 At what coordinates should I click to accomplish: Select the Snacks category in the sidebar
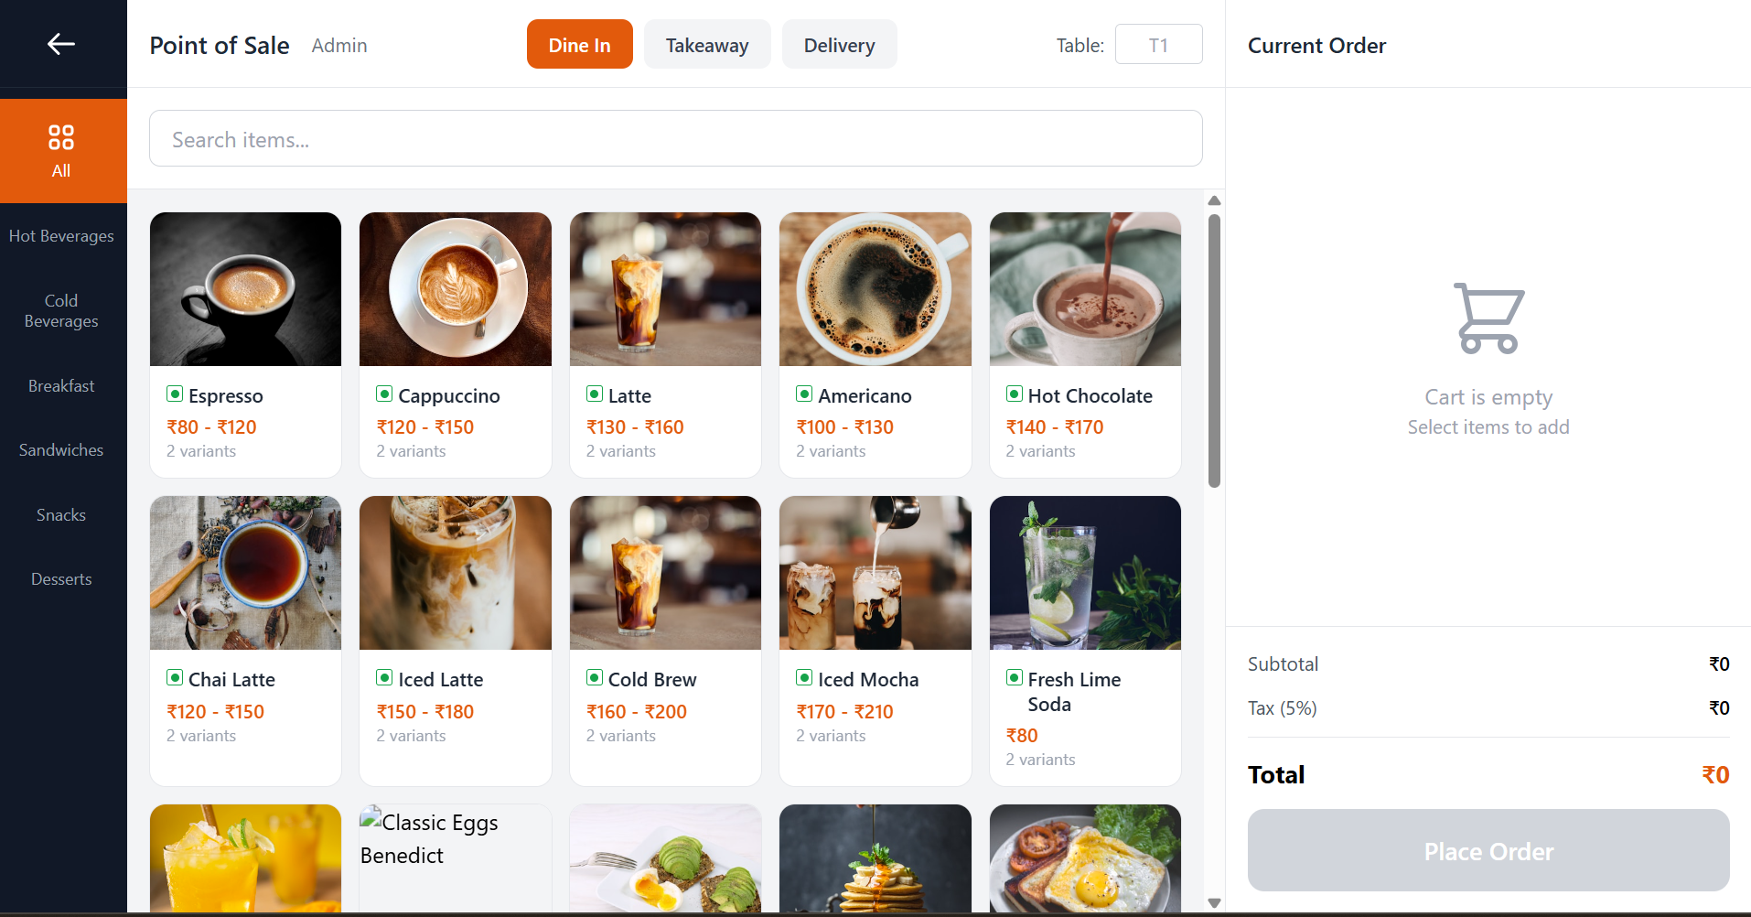(x=60, y=514)
